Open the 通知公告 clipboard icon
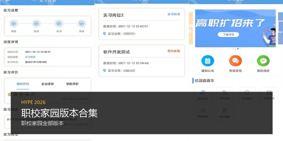 (208, 61)
